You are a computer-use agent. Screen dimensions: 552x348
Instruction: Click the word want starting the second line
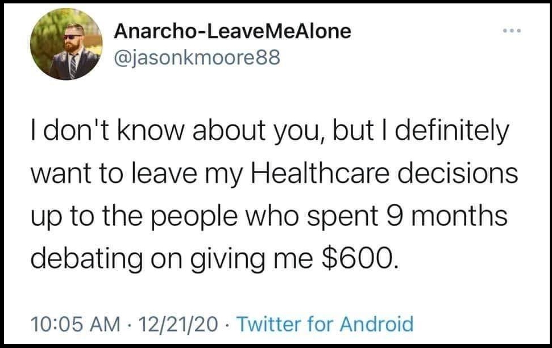click(59, 174)
